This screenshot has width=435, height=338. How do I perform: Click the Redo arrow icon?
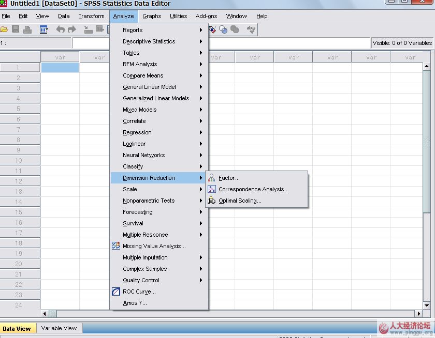click(x=72, y=29)
